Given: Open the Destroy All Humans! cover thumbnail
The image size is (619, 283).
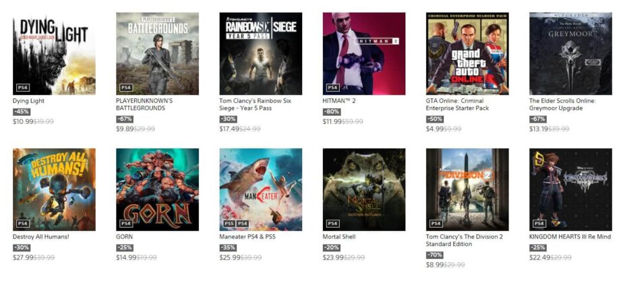Looking at the screenshot, I should coord(54,189).
